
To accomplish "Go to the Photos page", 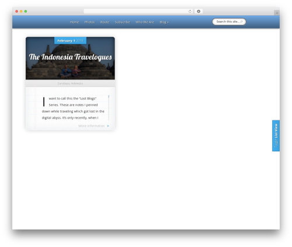I will click(89, 22).
